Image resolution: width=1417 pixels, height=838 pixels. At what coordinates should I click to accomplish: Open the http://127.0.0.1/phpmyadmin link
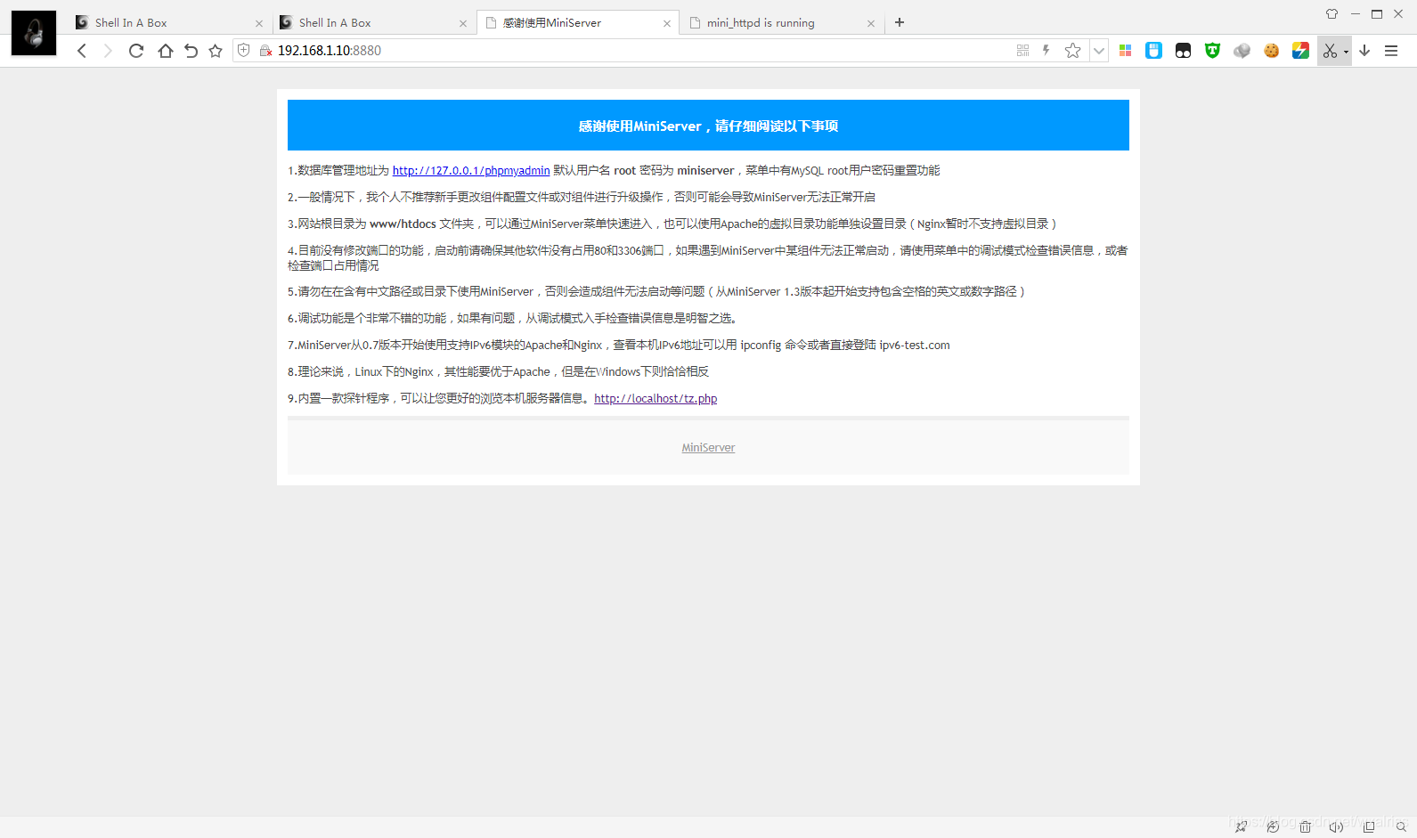point(471,171)
